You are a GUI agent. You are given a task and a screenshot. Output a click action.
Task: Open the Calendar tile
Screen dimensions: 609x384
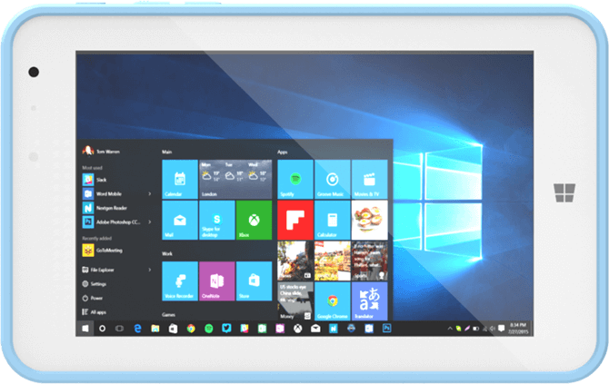pos(180,179)
